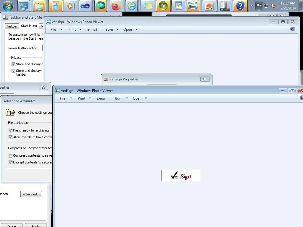The image size is (303, 227).
Task: Open the WordPad taskbar icon
Action: pyautogui.click(x=178, y=6)
